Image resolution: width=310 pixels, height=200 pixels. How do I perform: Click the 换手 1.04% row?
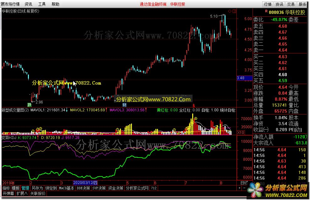pos(280,118)
